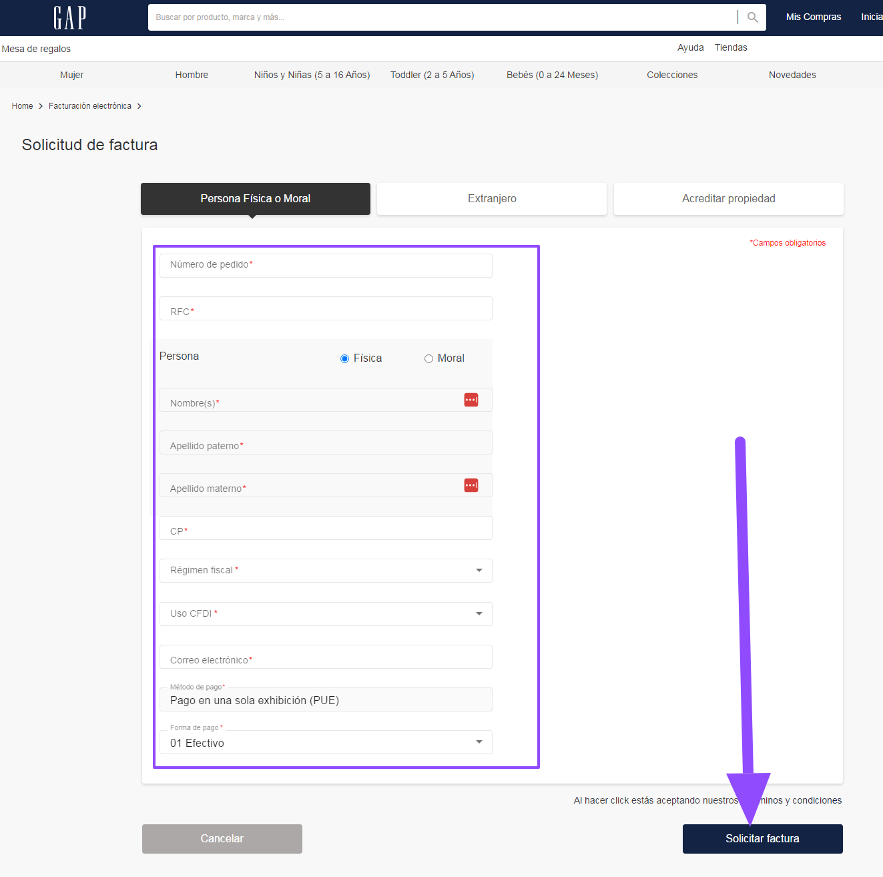Open the Régimen fiscal dropdown
The image size is (883, 877).
pos(326,571)
